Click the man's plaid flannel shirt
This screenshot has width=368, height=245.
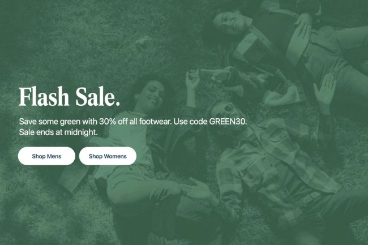[x=270, y=169]
